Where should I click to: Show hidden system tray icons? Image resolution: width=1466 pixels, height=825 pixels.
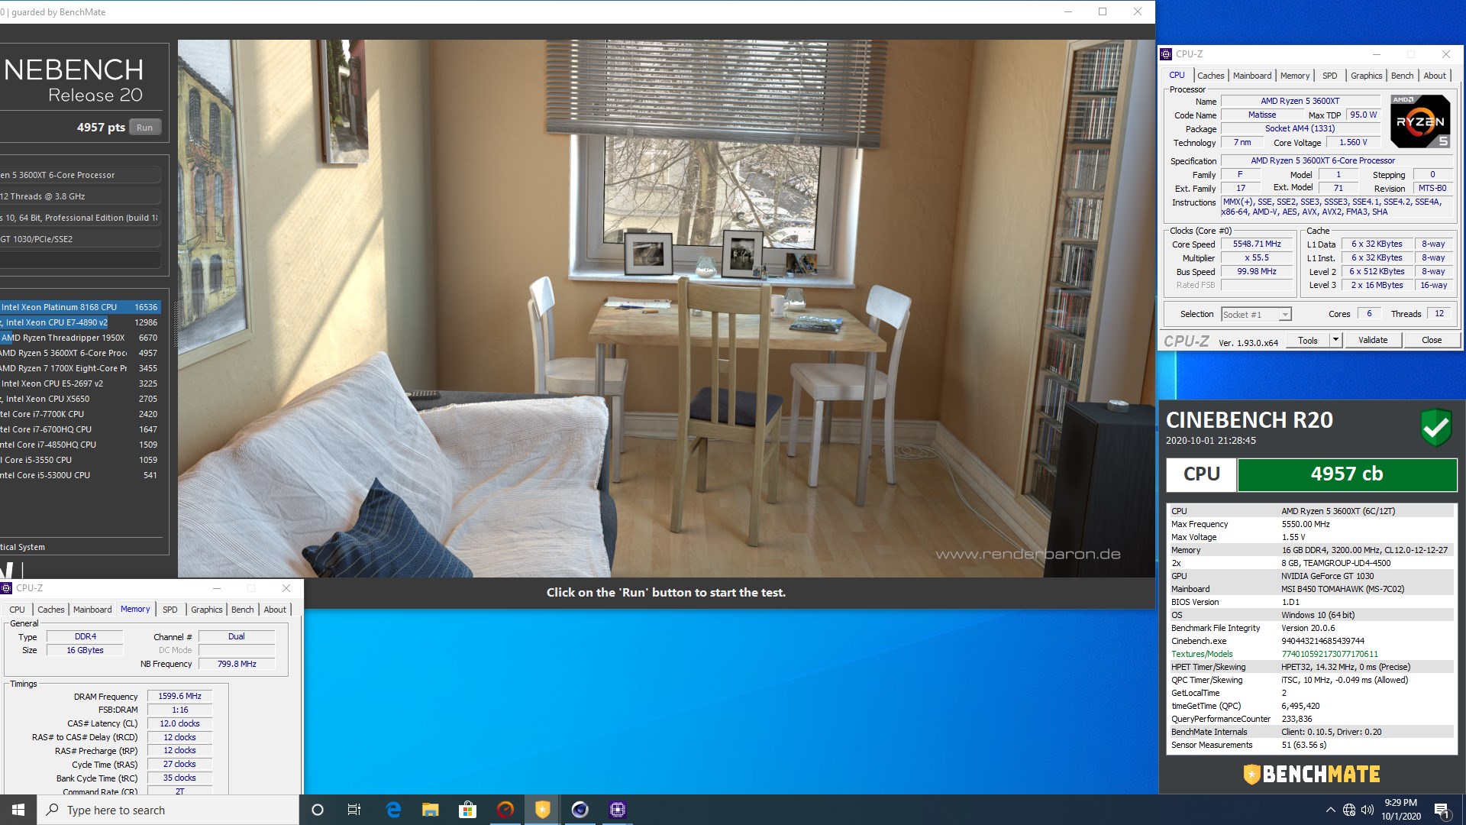1330,810
